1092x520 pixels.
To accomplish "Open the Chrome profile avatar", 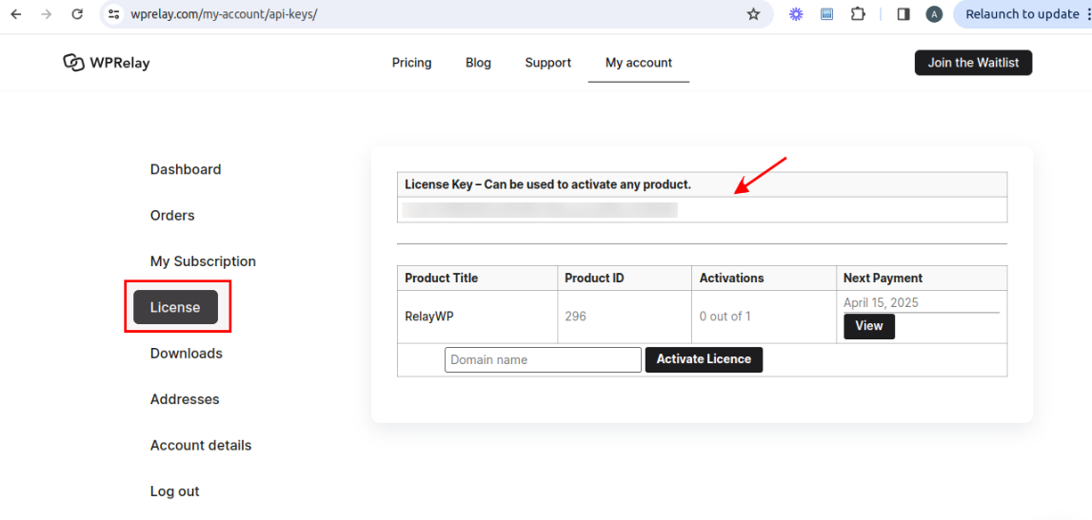I will tap(934, 14).
